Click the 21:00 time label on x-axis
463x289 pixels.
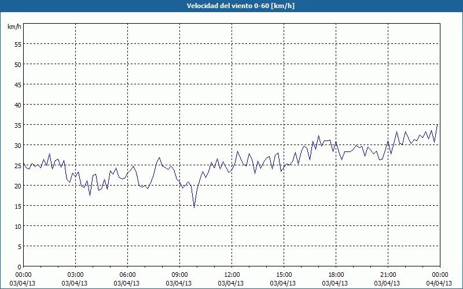click(x=388, y=275)
